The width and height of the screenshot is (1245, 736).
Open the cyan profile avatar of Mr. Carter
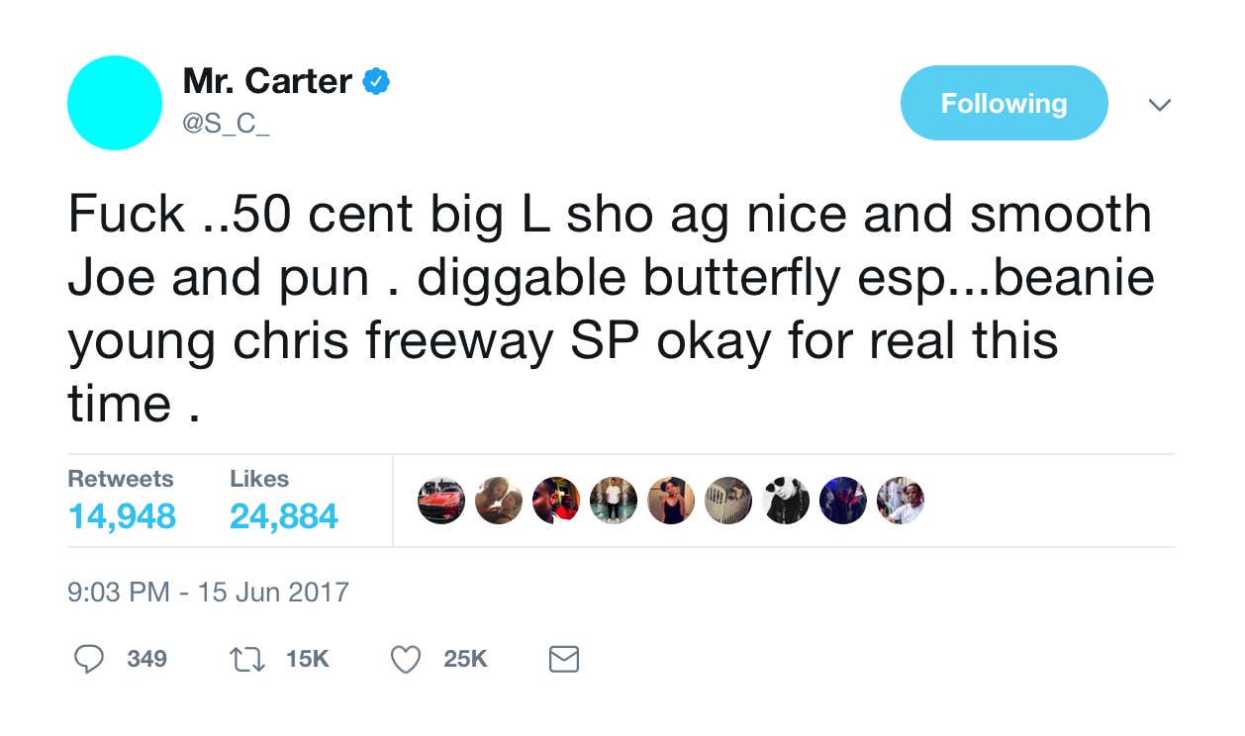click(115, 103)
